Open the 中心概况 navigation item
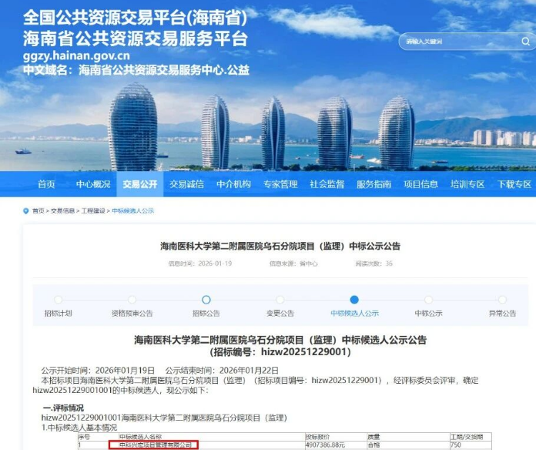Screen dimensions: 536x450 point(93,184)
